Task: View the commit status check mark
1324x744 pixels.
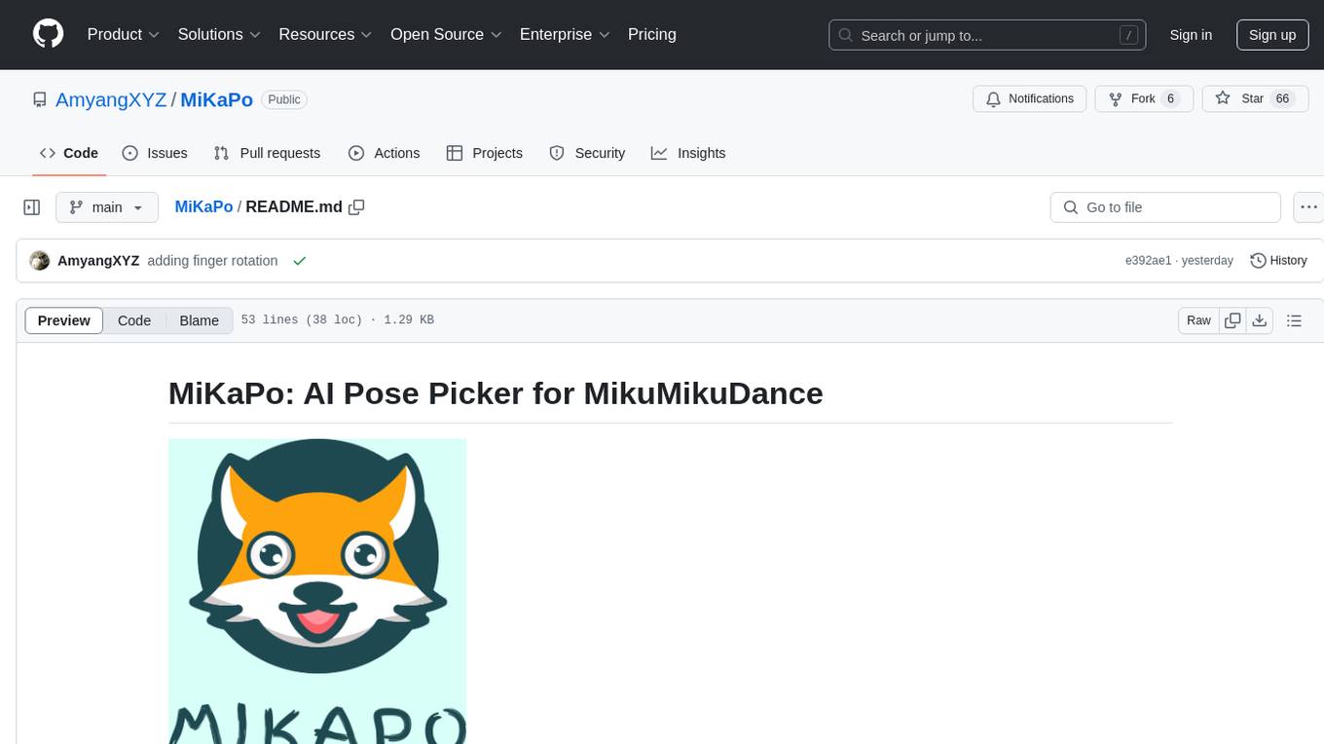Action: [300, 261]
